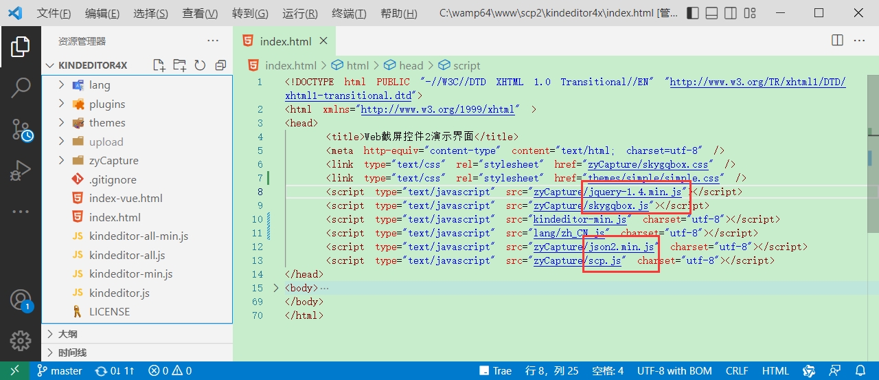Click the New File icon in explorer
Screen dimensions: 879x380
click(159, 65)
